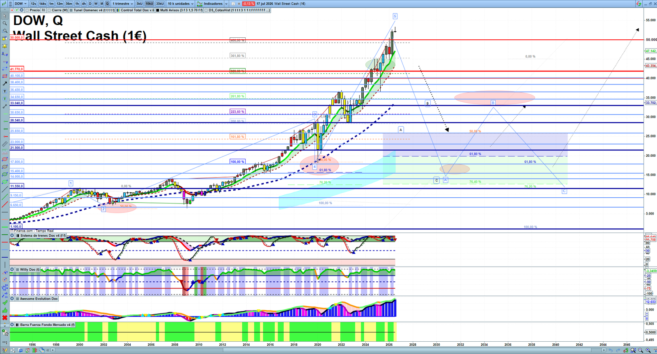Close the Willy Doc indicator panel

coord(12,269)
